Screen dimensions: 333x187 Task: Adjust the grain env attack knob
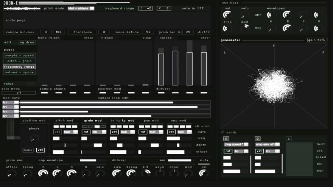(11, 174)
